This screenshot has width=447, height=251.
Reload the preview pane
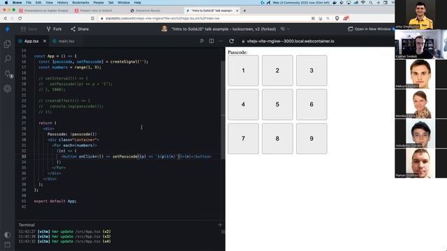tap(231, 41)
